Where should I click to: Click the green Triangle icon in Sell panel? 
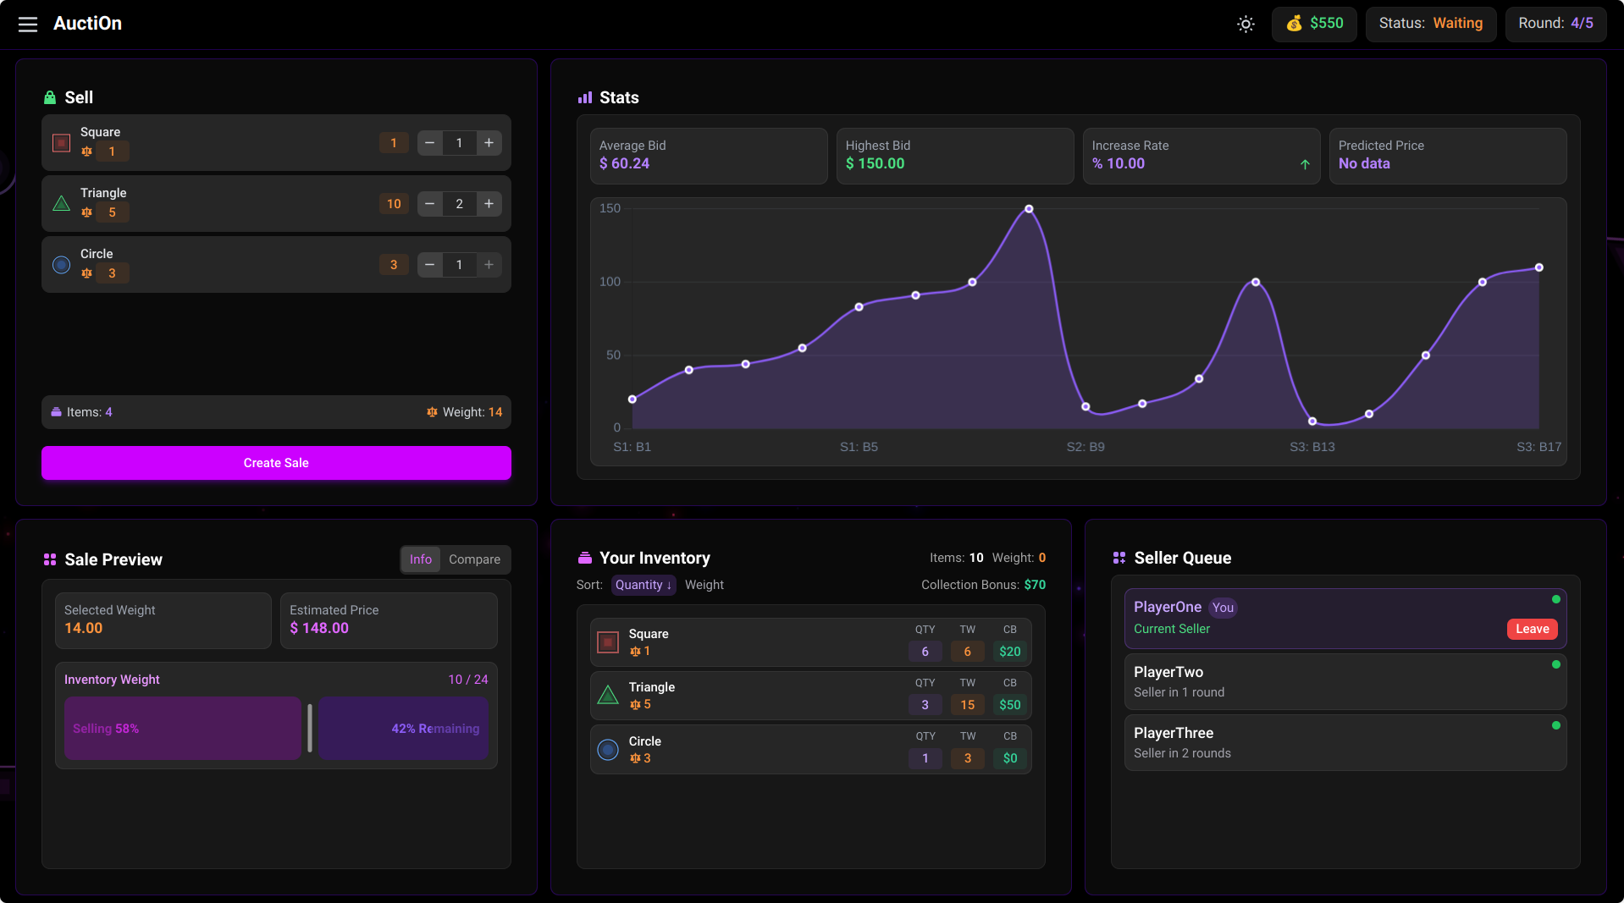click(62, 204)
